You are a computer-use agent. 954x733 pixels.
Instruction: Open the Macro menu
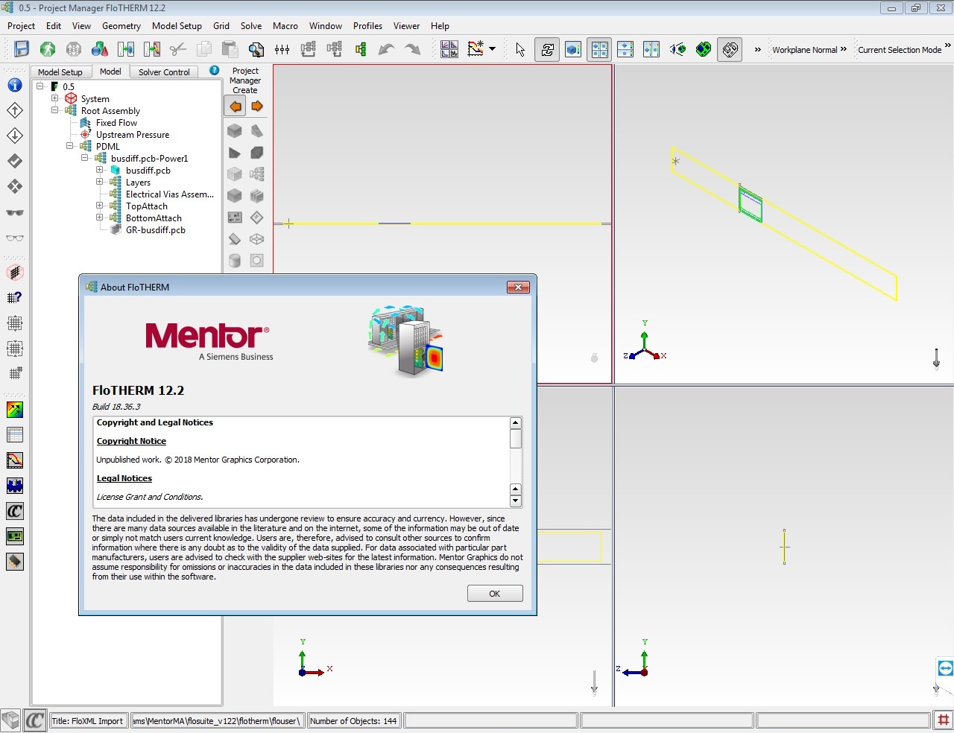point(285,25)
